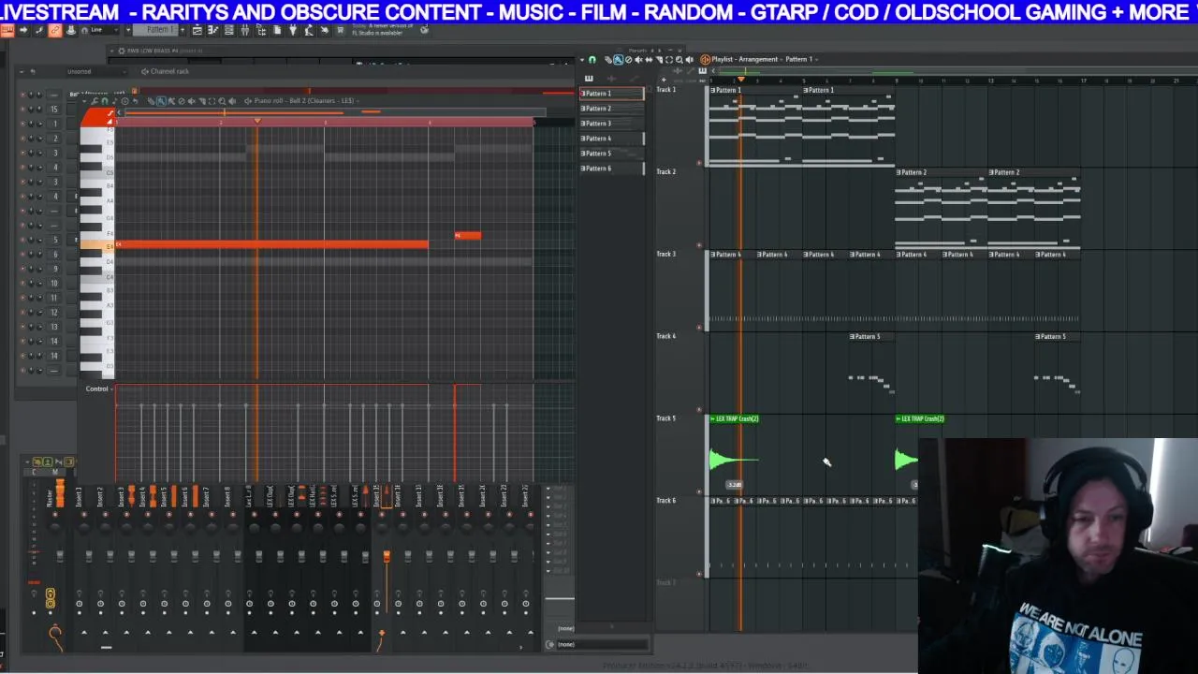Image resolution: width=1198 pixels, height=674 pixels.
Task: Select Pattern 6 in the picker list
Action: [x=611, y=168]
